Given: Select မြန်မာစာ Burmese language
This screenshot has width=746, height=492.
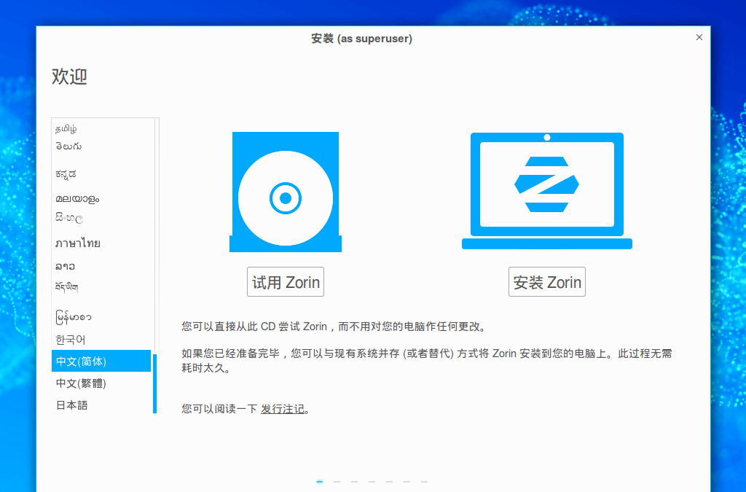Looking at the screenshot, I should point(101,316).
